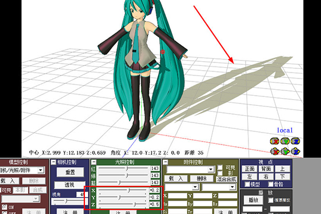
Task: Click 載入 in the model control panel
Action: pyautogui.click(x=10, y=181)
